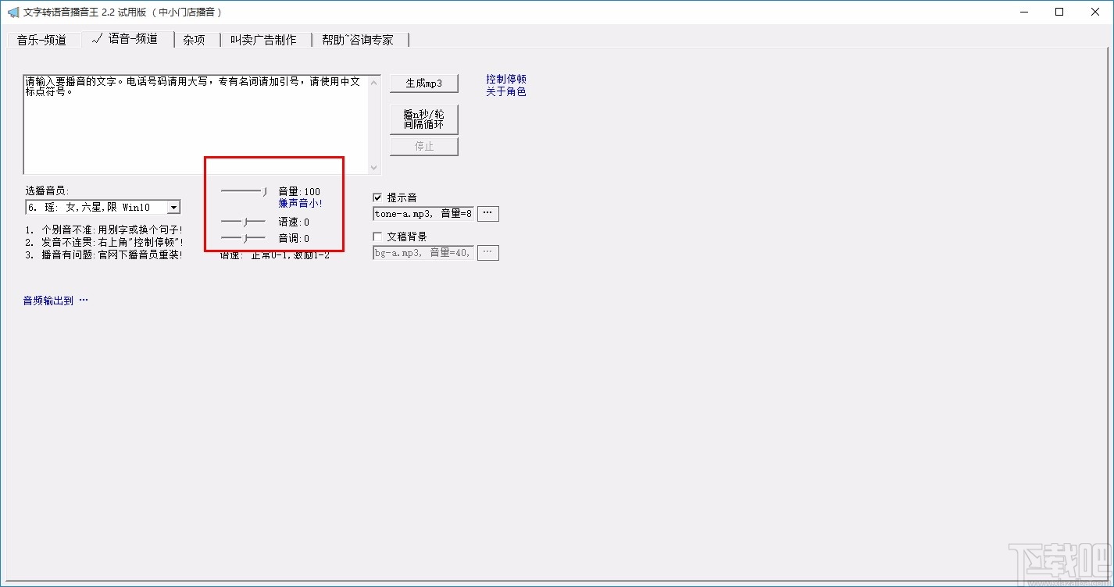The image size is (1114, 587).
Task: Switch to the 音乐-频道 tab
Action: click(44, 39)
